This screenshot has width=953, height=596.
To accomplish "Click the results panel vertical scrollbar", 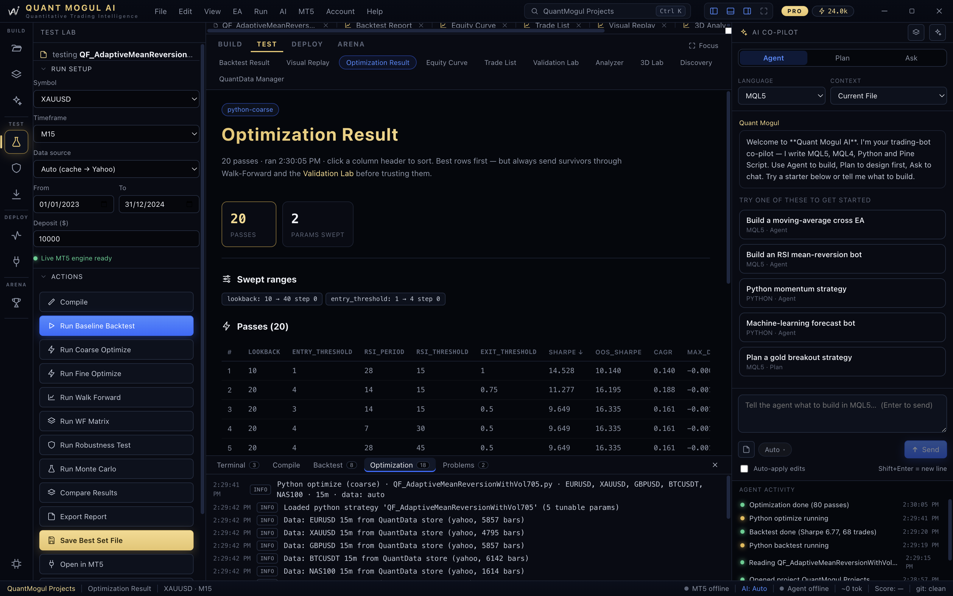I will pyautogui.click(x=728, y=187).
